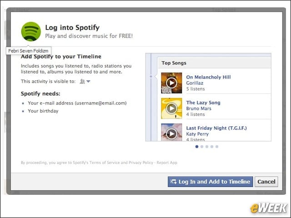Click the friends audience icon
The image size is (291, 218).
pos(82,81)
